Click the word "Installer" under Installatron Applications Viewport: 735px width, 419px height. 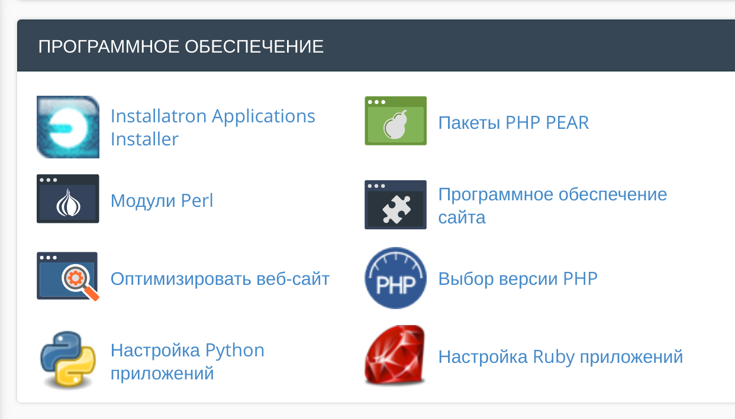[144, 139]
